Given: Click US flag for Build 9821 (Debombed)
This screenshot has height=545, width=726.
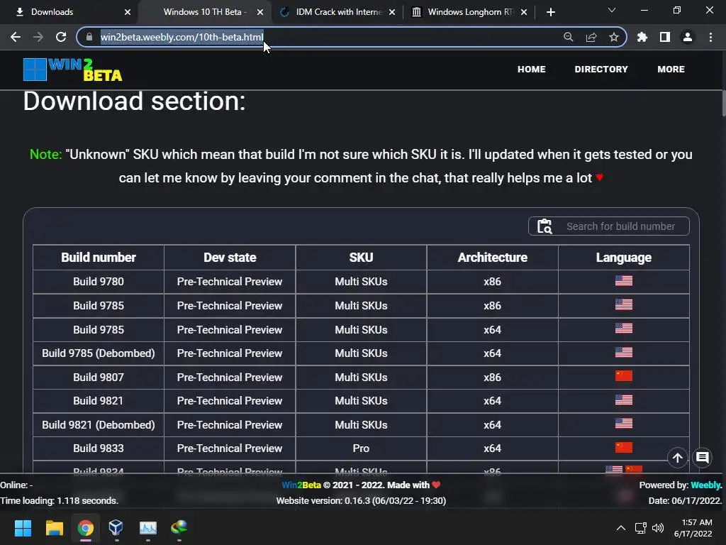Looking at the screenshot, I should [x=624, y=424].
